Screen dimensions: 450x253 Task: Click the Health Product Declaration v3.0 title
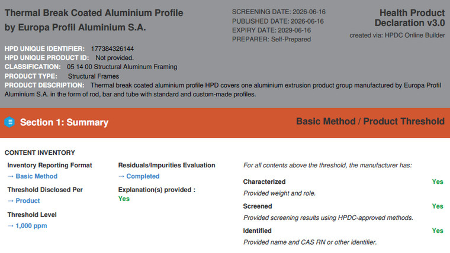pyautogui.click(x=410, y=18)
